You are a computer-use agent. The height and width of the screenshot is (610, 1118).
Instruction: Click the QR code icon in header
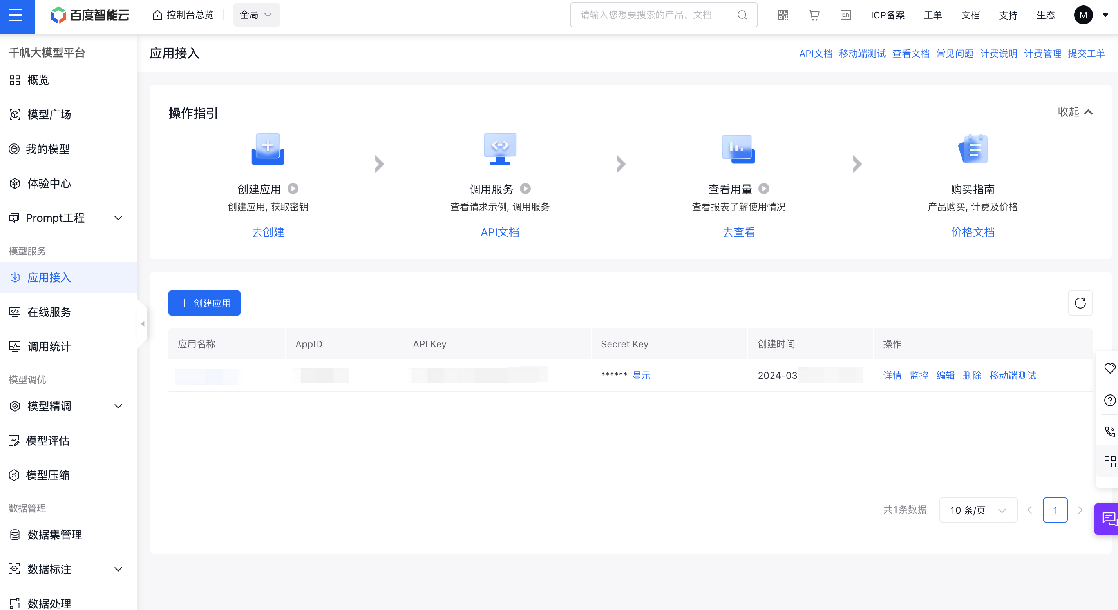783,15
